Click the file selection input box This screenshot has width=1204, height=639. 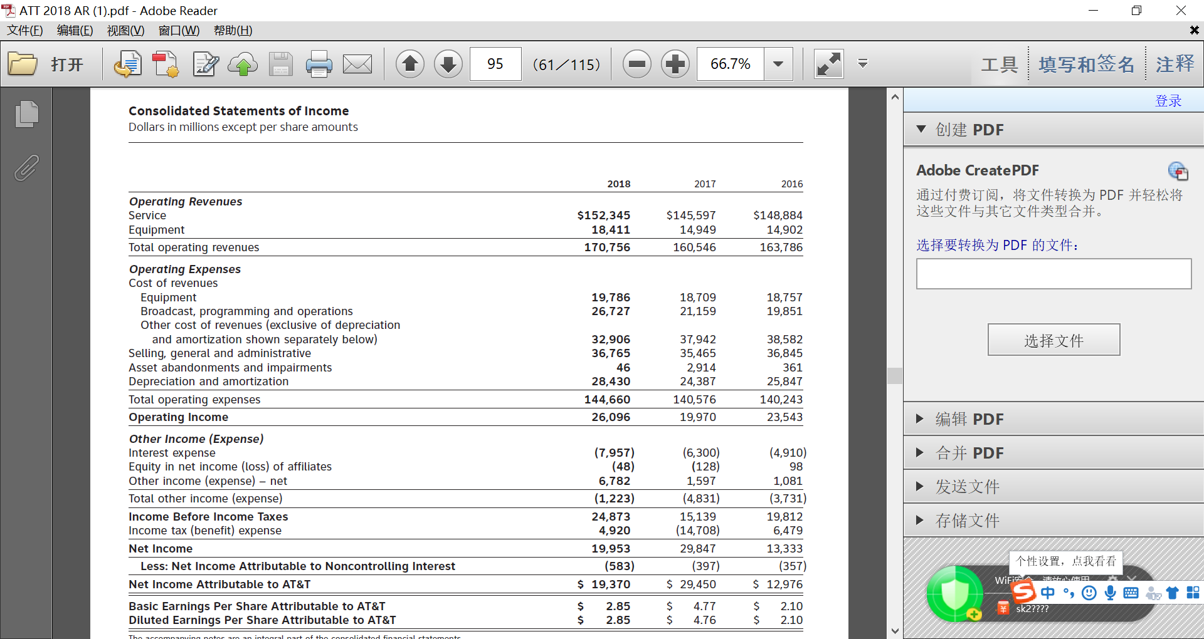point(1053,274)
